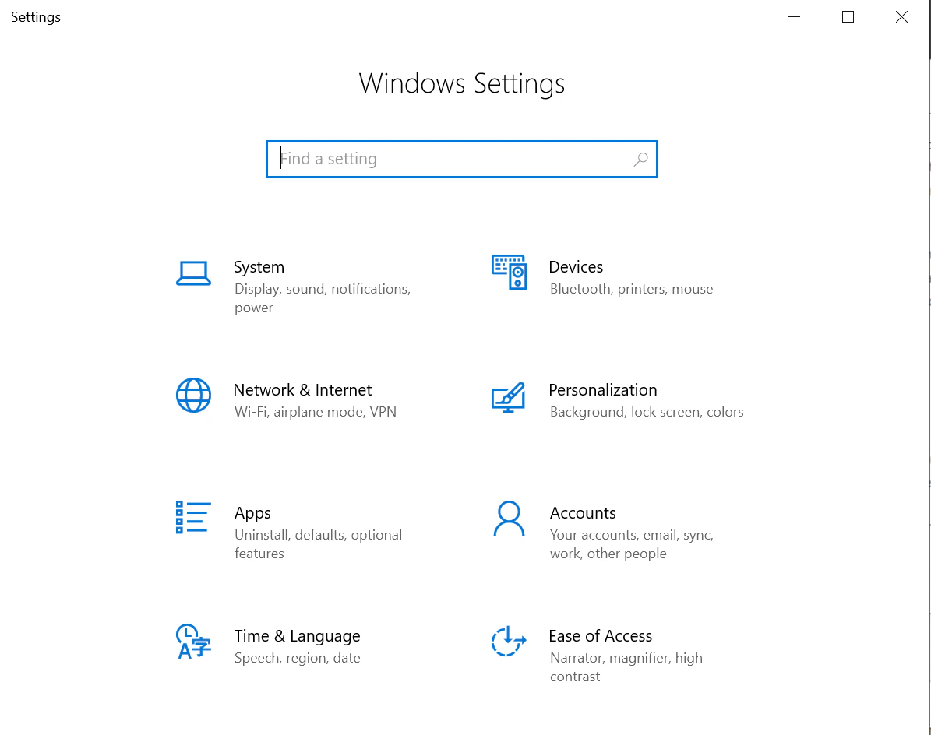Open the Personalization heading
Image resolution: width=931 pixels, height=735 pixels.
(x=603, y=390)
